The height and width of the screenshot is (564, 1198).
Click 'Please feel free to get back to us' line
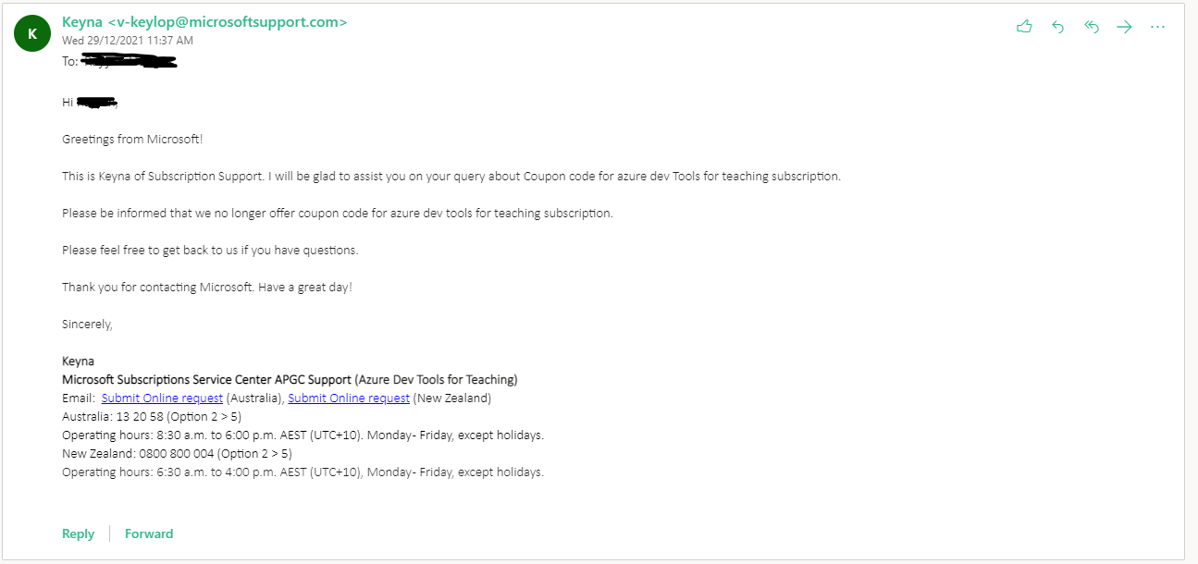[x=210, y=251]
